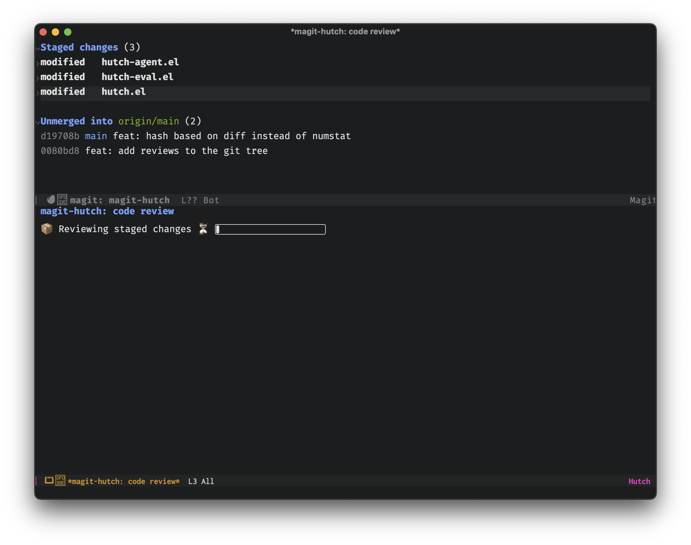Click the review progress bar
The image size is (691, 545).
[x=270, y=229]
